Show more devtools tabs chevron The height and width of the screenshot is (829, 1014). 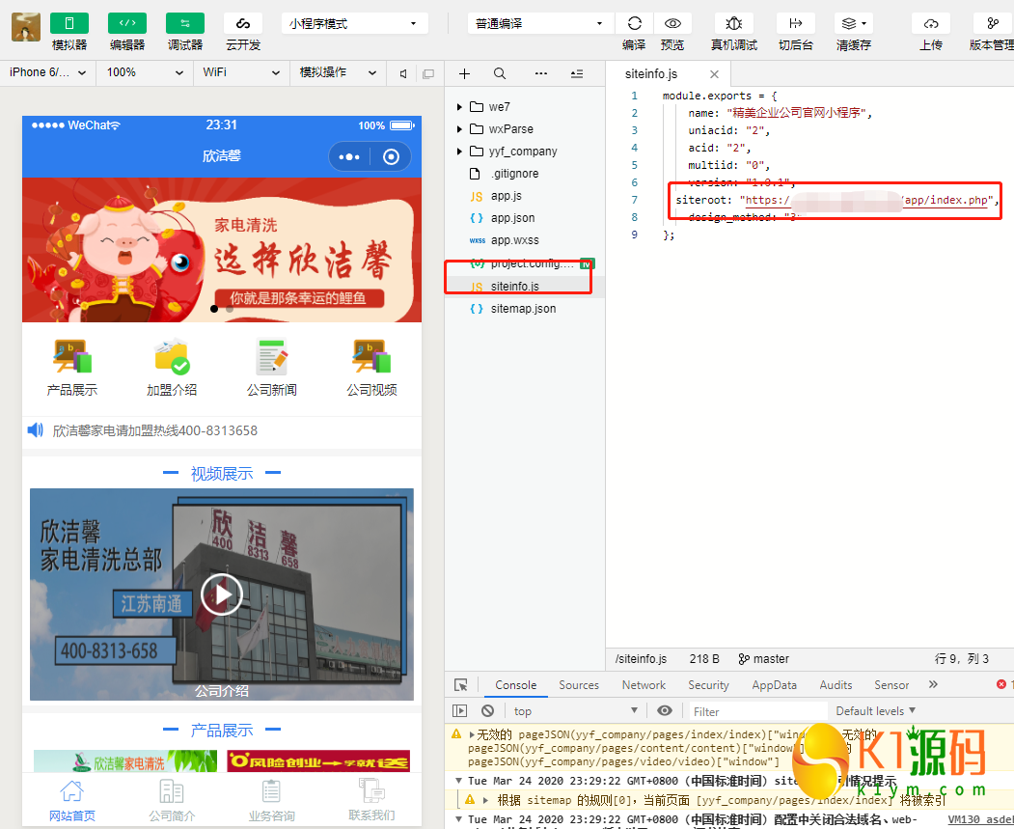tap(933, 684)
